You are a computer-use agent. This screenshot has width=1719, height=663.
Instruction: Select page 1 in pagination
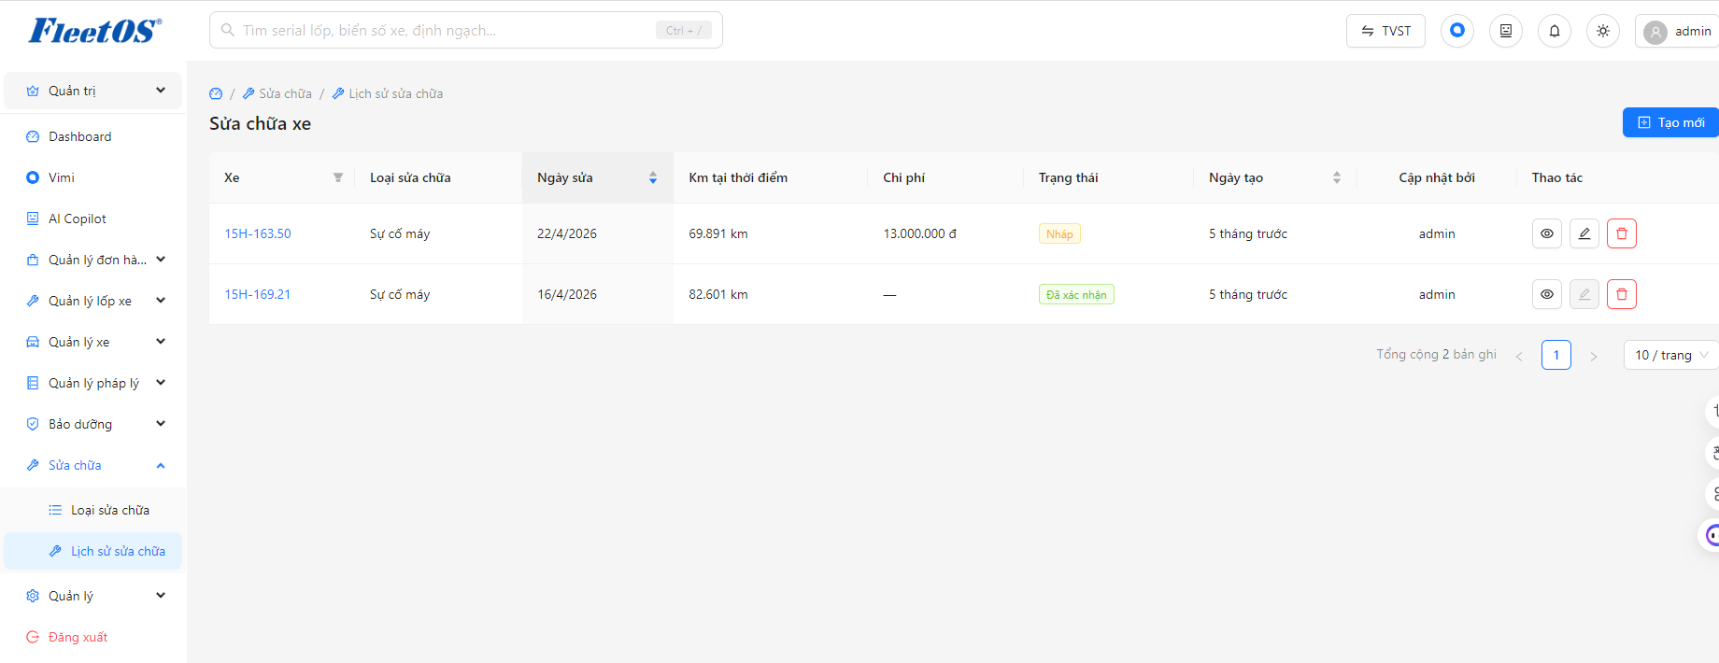pos(1556,355)
